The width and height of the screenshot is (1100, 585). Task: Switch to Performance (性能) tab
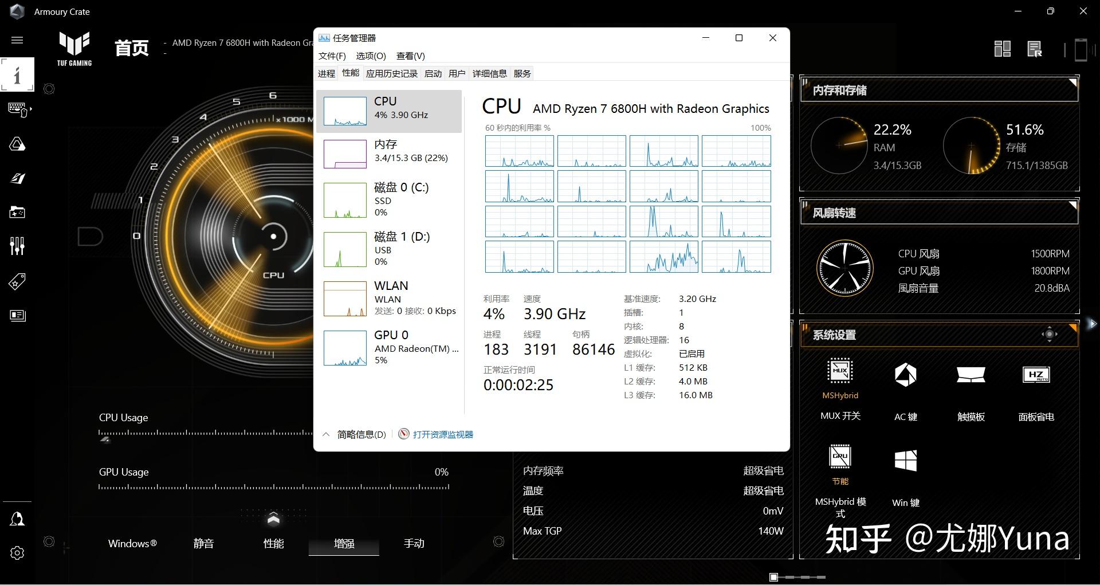pyautogui.click(x=351, y=73)
